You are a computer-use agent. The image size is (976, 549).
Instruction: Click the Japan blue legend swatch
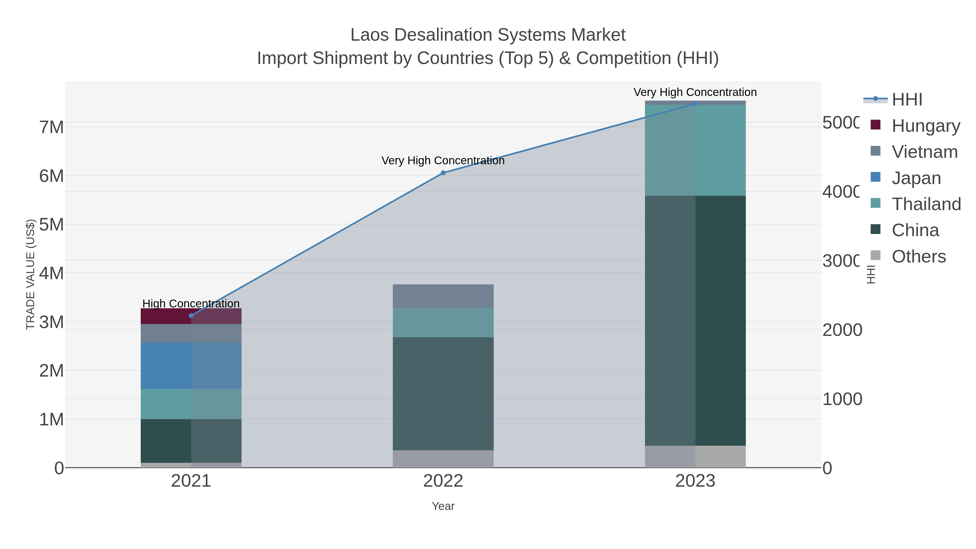pyautogui.click(x=876, y=176)
